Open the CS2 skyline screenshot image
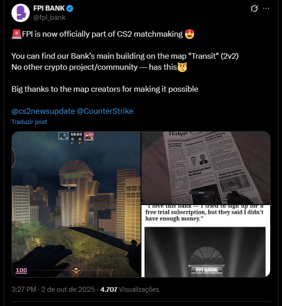The height and width of the screenshot is (306, 282). [76, 204]
